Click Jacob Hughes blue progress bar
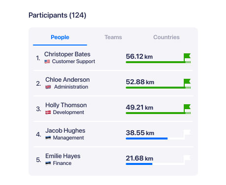The height and width of the screenshot is (185, 226). point(146,139)
